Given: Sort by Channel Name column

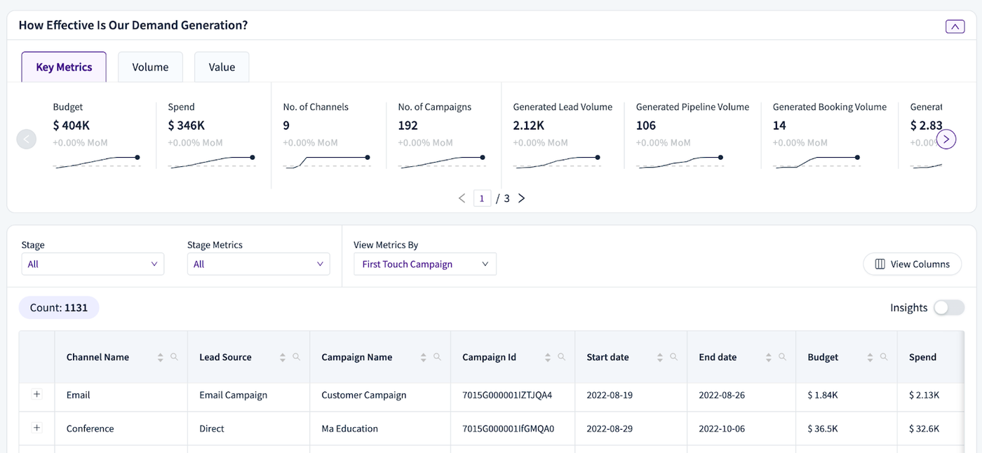Looking at the screenshot, I should [x=161, y=357].
